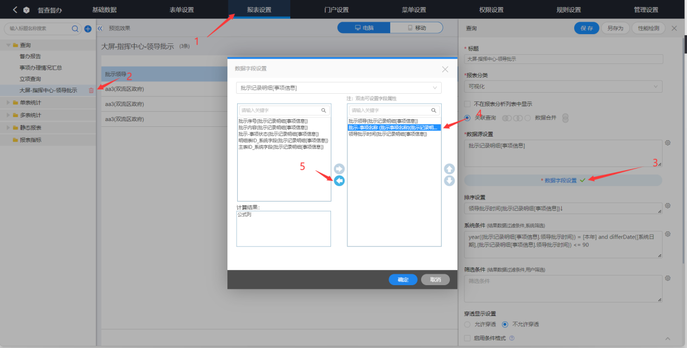This screenshot has width=687, height=348.
Task: Open the 数据字段设置 bar
Action: tap(563, 181)
